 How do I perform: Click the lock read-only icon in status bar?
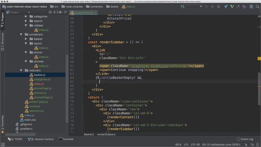coord(246,145)
